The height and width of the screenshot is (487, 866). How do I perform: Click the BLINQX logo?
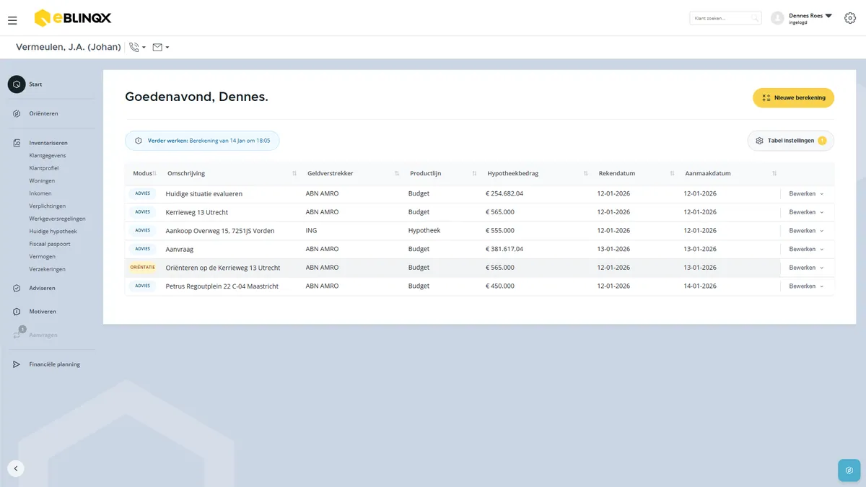73,18
